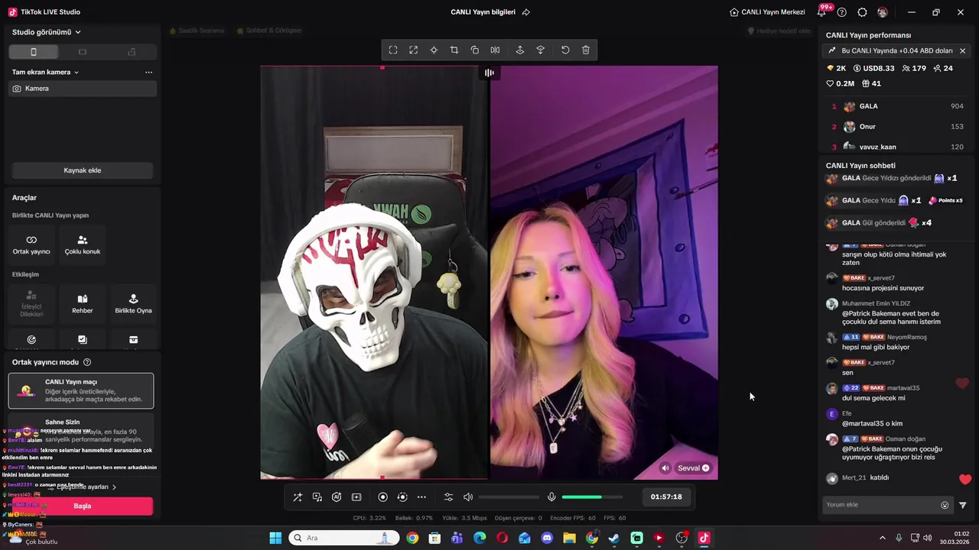Image resolution: width=979 pixels, height=550 pixels.
Task: Select the third dual layout mode button
Action: tap(132, 52)
